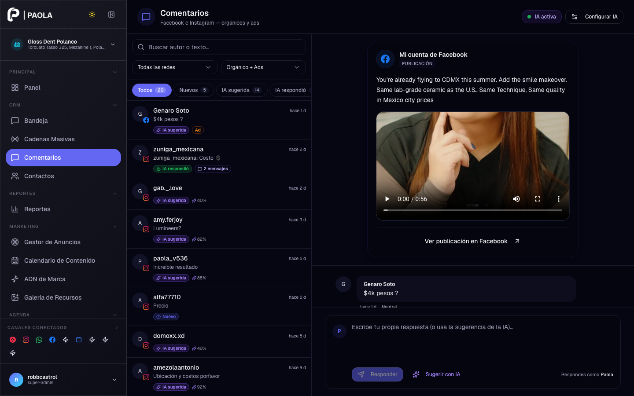Screen dimensions: 634x396
Task: Switch to the Nuevos tab
Action: click(x=194, y=90)
